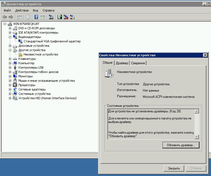This screenshot has height=176, width=211.
Task: Select the Дисковые устройства tree row
Action: click(x=34, y=46)
